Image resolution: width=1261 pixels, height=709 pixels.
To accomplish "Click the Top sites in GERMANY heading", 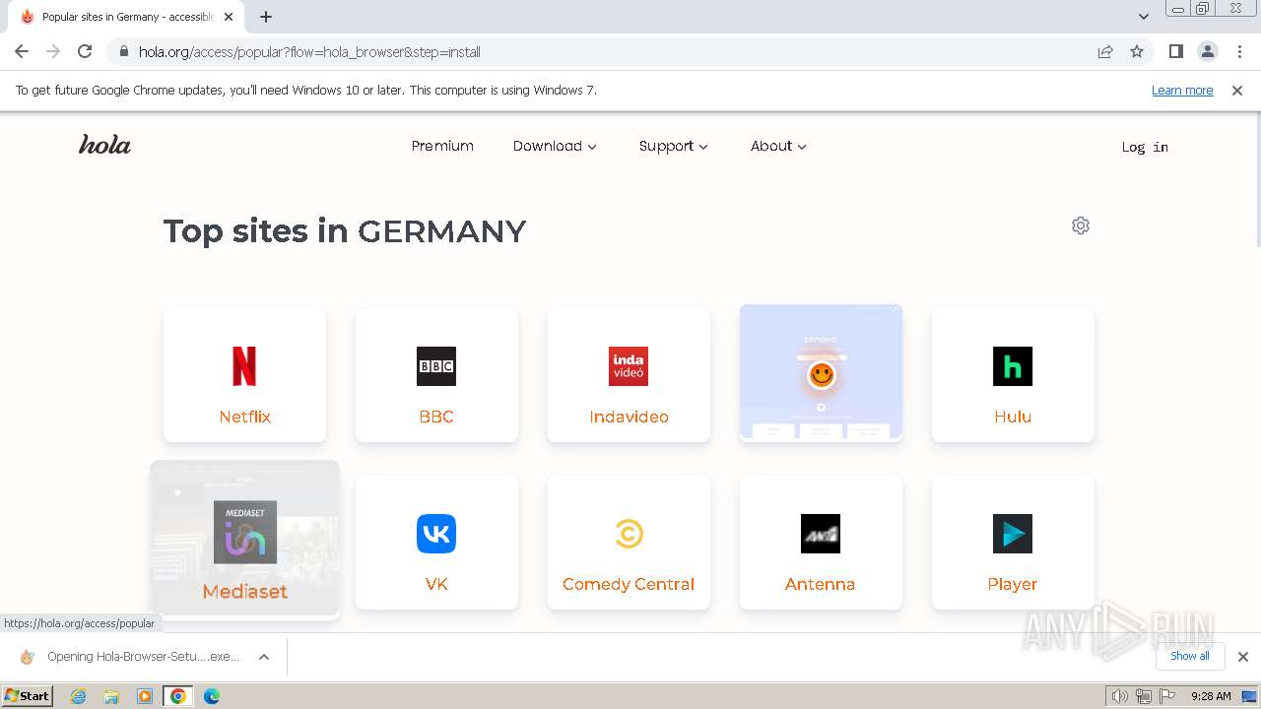I will point(345,230).
